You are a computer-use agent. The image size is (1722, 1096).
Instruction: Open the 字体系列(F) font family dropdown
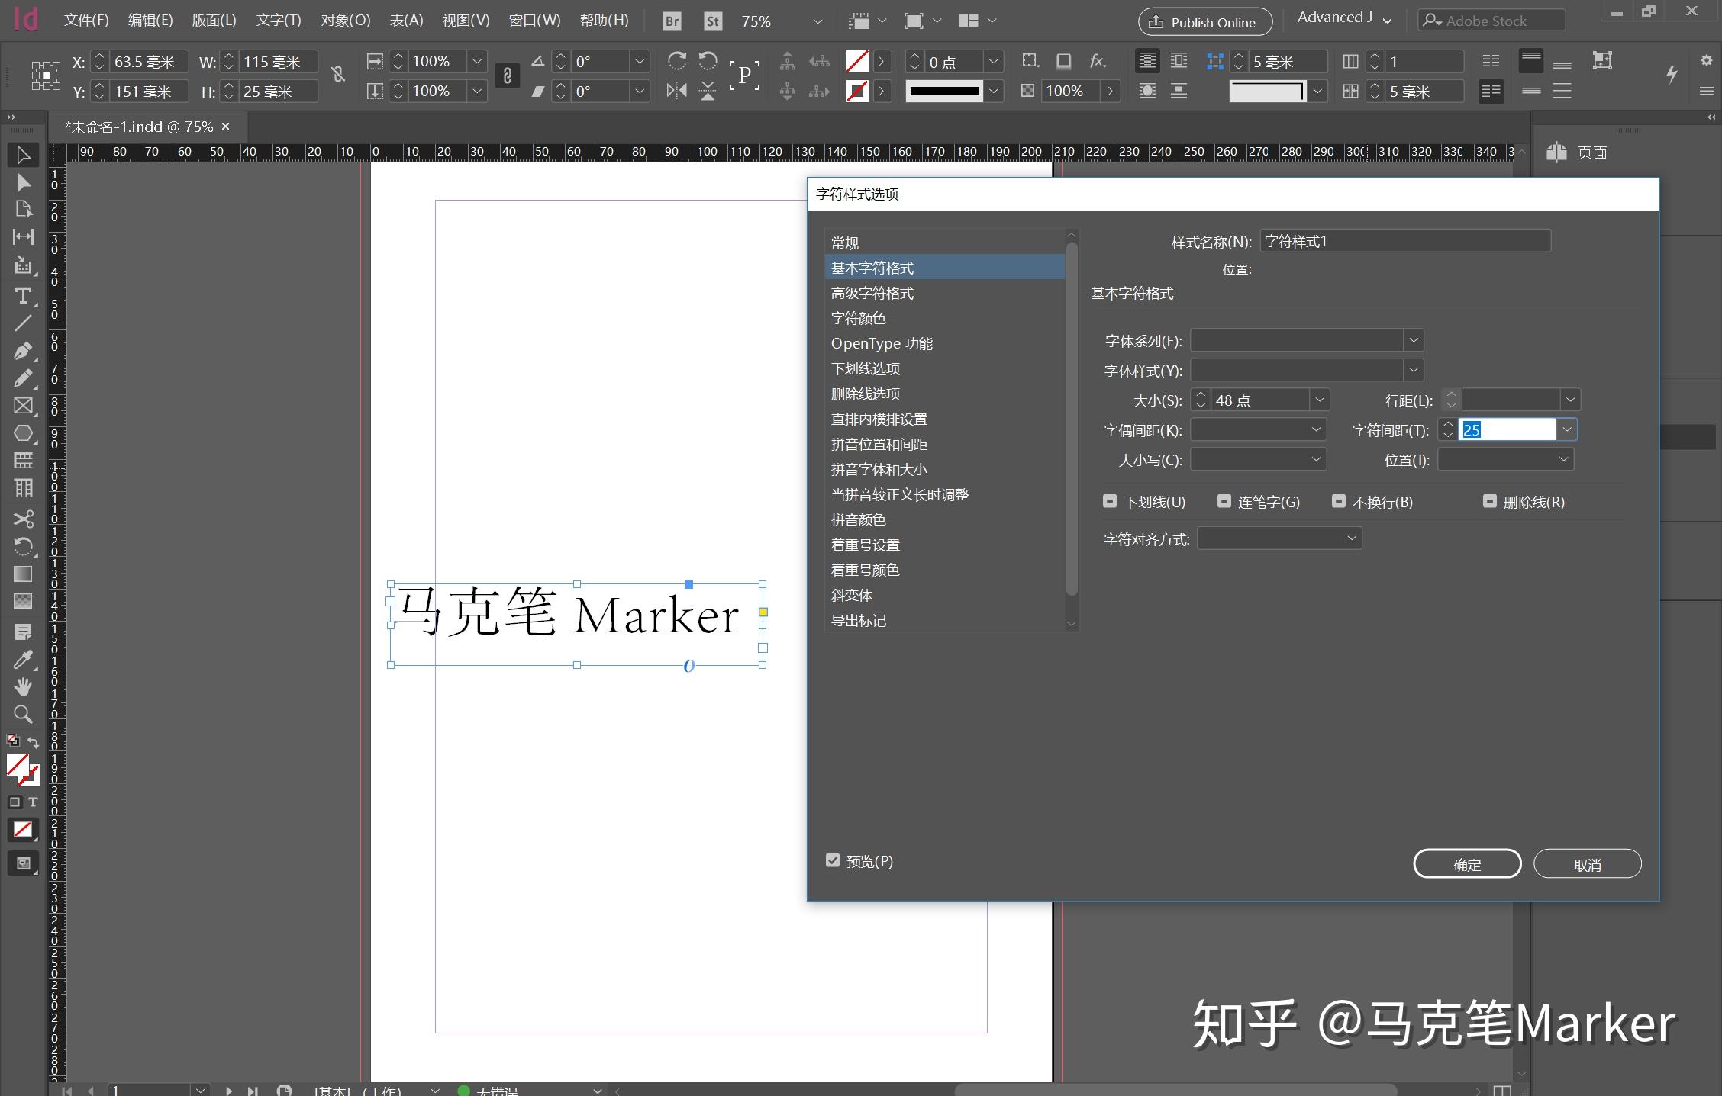pyautogui.click(x=1414, y=340)
